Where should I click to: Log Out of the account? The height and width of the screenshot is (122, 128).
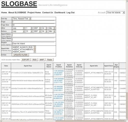tap(70, 12)
